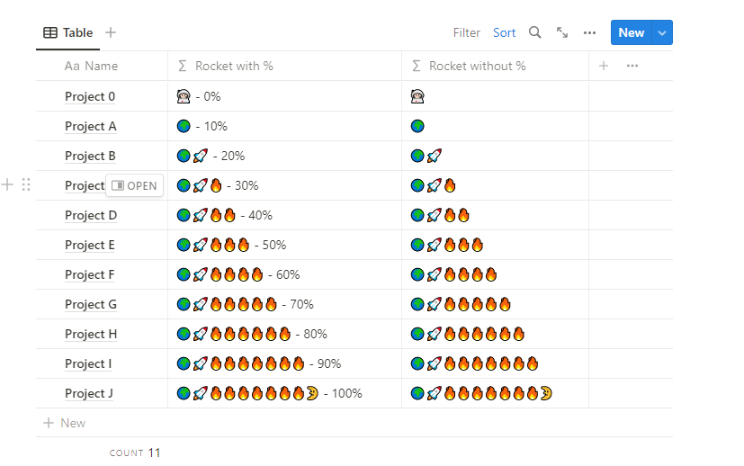Click the search magnifier icon
This screenshot has height=466, width=744.
click(x=534, y=32)
